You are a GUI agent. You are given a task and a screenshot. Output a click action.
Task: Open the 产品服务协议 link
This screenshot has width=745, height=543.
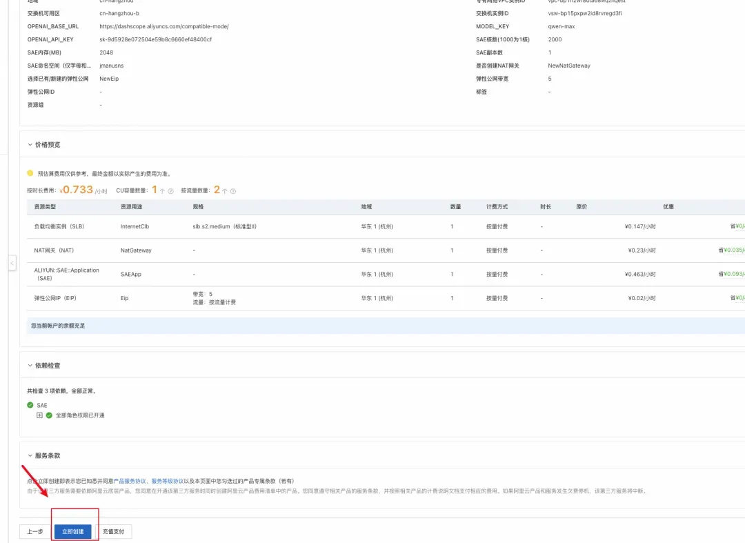click(x=130, y=481)
